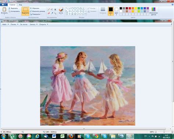
Task: Click the zoom slider handle in status bar
Action: pyautogui.click(x=164, y=132)
